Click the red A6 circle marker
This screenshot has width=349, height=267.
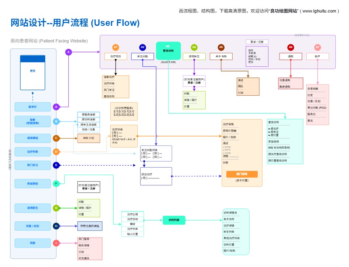(290, 47)
